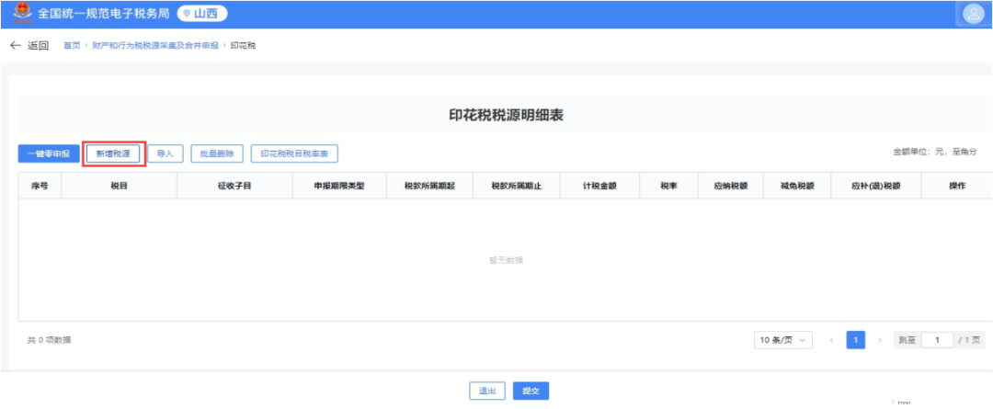993x409 pixels.
Task: Click the 返回 back label
Action: (38, 46)
